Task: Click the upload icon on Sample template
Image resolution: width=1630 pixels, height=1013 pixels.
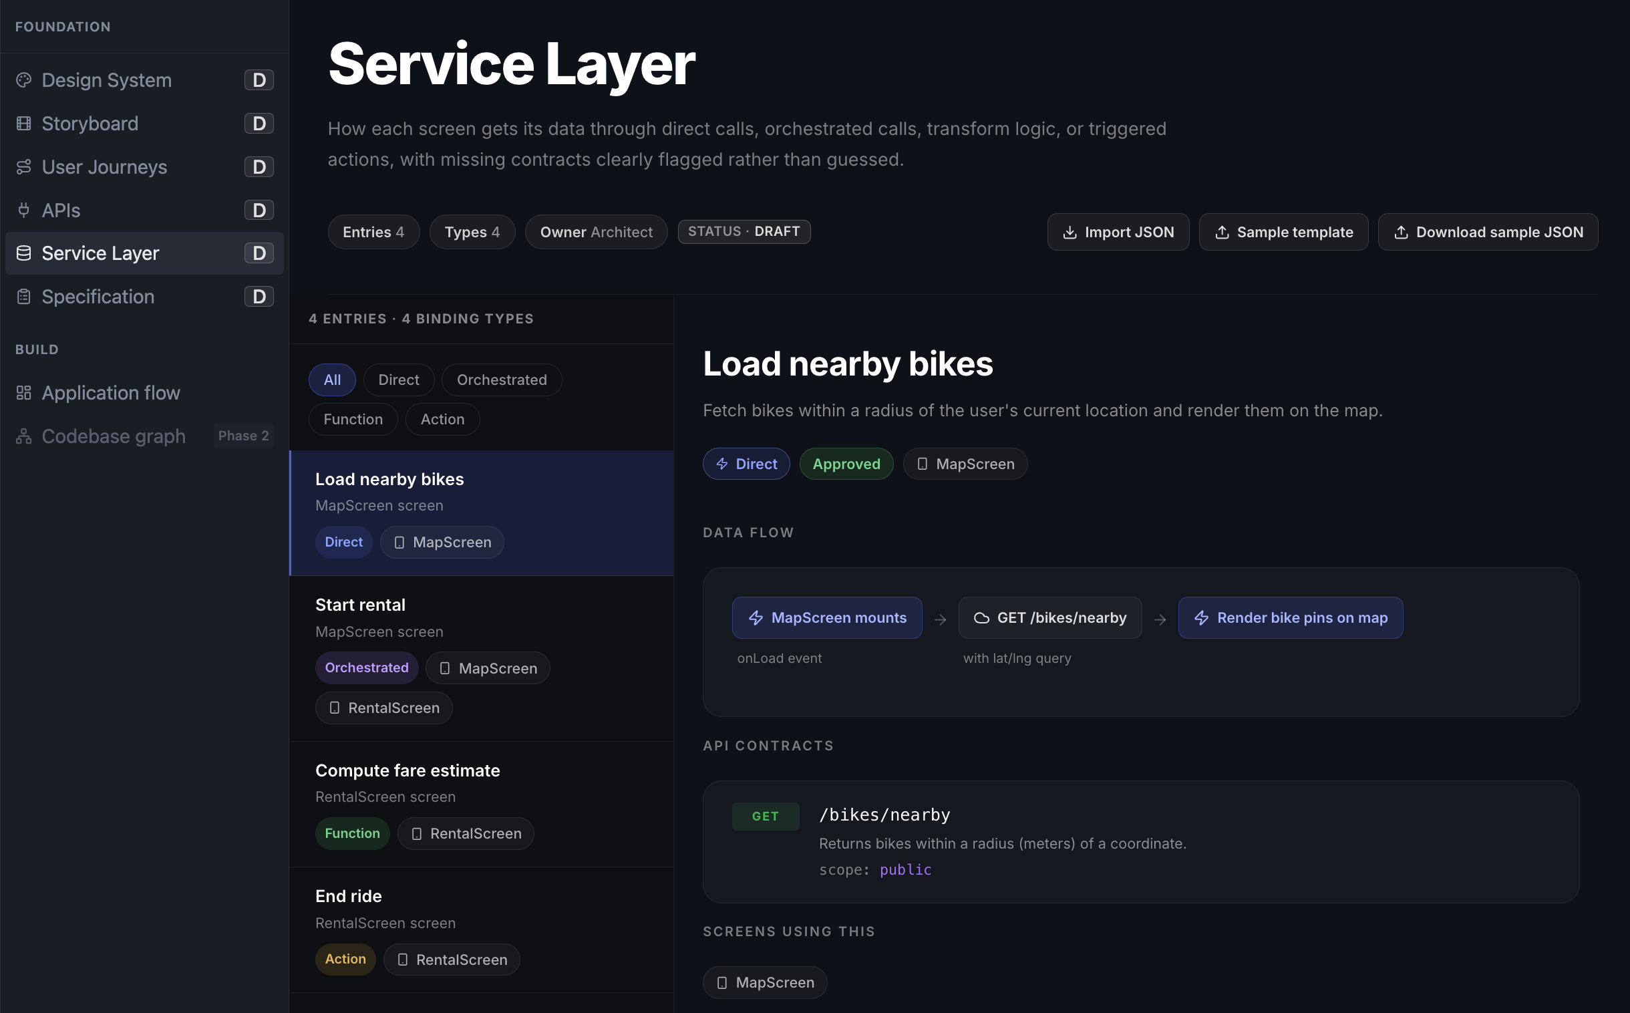Action: 1222,233
